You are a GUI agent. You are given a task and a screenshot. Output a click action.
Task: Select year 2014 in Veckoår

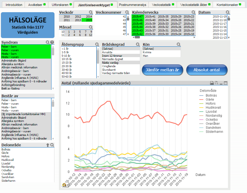pyautogui.click(x=87, y=17)
